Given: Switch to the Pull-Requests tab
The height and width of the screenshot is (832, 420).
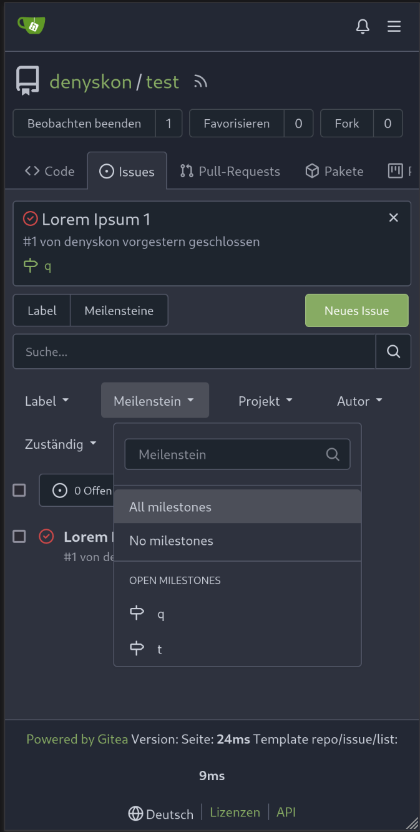Looking at the screenshot, I should point(230,171).
